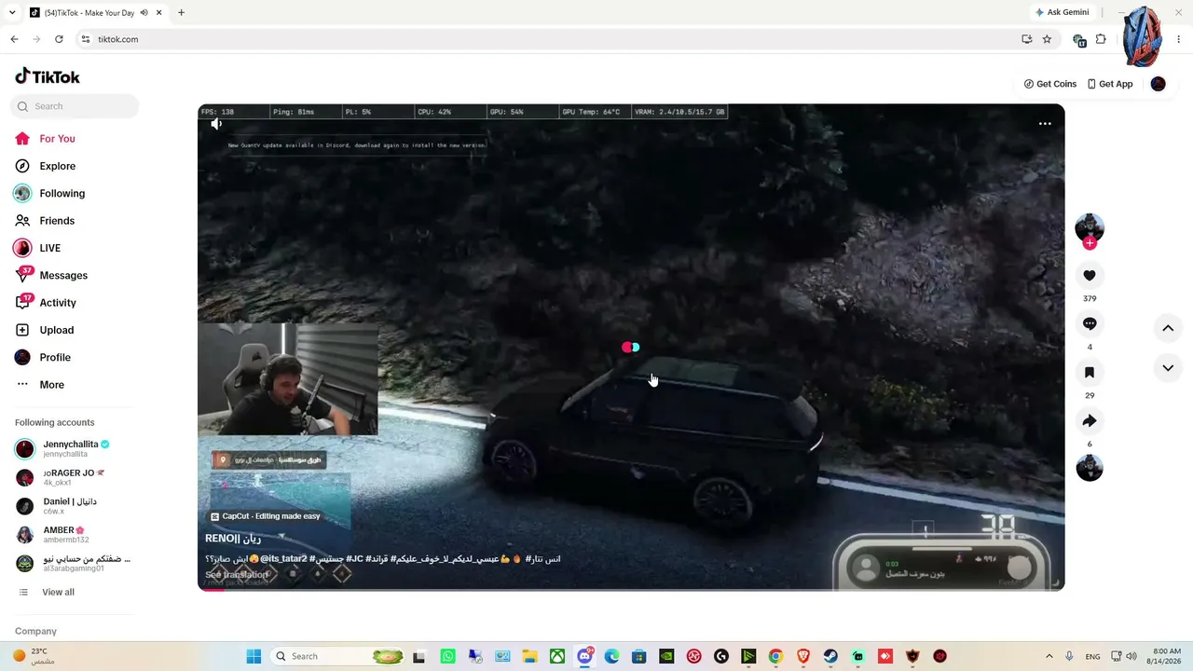Screen dimensions: 1193x671
Task: Click Get App
Action: tap(1109, 84)
